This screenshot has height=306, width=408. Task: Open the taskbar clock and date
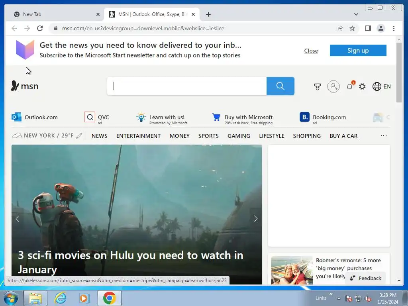388,298
